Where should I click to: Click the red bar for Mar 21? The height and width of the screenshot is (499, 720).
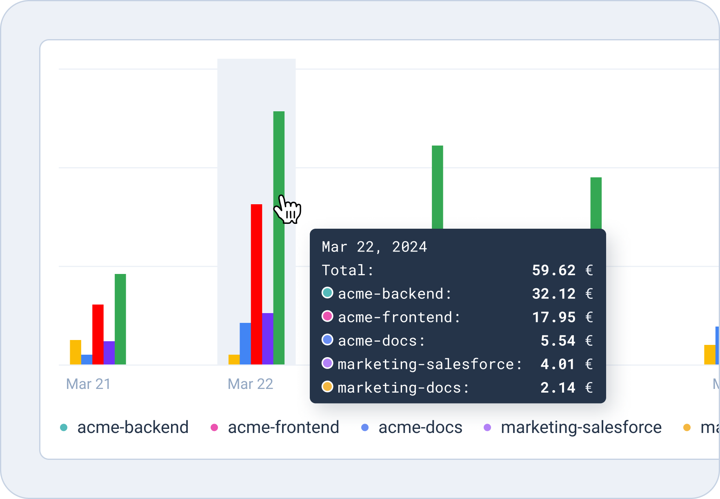(x=98, y=334)
